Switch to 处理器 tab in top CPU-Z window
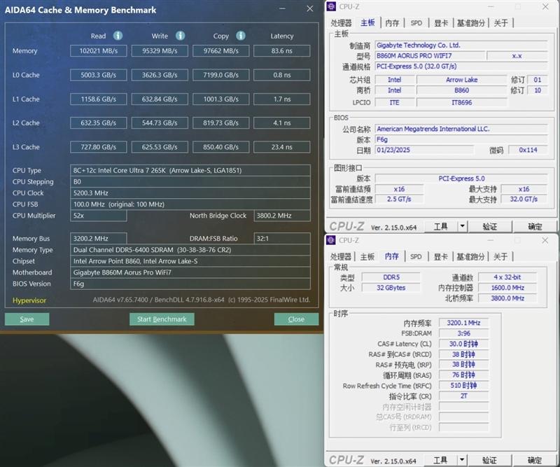Image resolution: width=560 pixels, height=467 pixels. (341, 23)
